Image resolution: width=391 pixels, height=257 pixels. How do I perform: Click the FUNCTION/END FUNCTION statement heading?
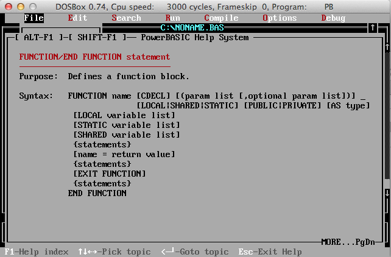(x=94, y=57)
